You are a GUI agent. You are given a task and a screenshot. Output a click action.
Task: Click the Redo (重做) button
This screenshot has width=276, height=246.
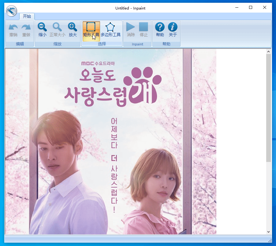[26, 30]
